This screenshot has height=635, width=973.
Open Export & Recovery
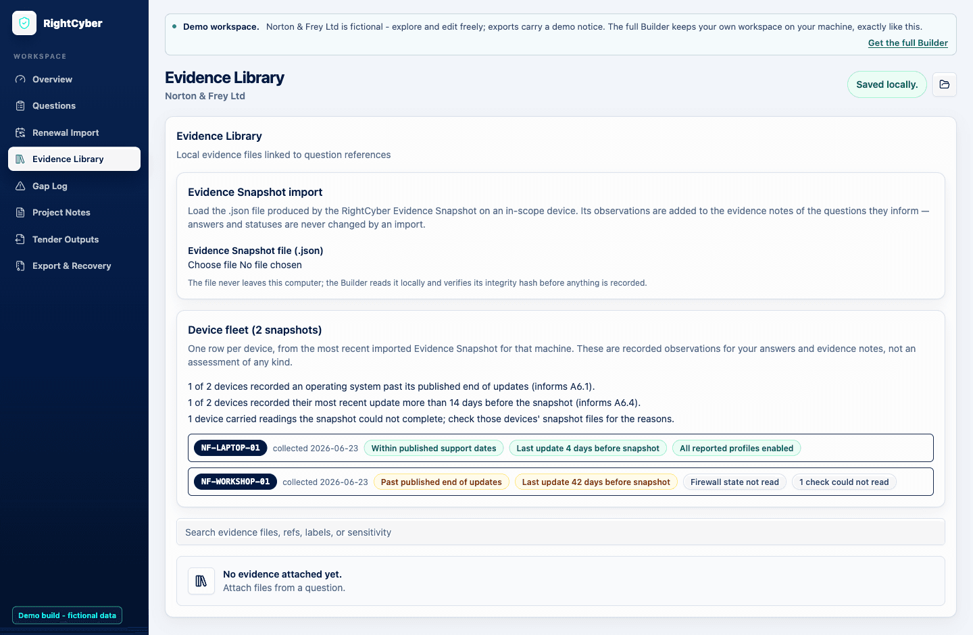[74, 265]
